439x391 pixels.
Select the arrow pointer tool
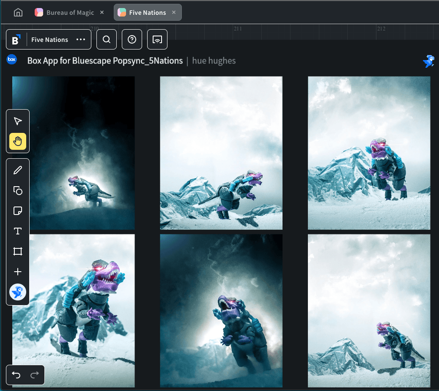18,122
